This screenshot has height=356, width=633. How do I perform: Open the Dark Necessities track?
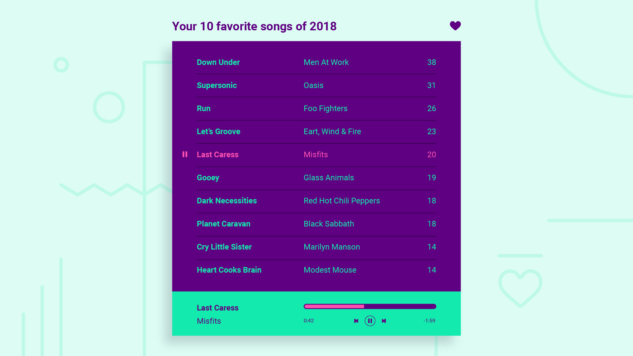click(x=226, y=201)
